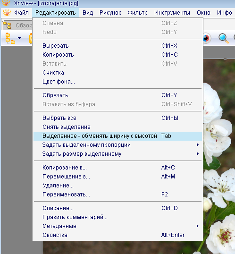Open the XnView app icon menu beside Файл
This screenshot has height=254, width=235.
(x=7, y=13)
